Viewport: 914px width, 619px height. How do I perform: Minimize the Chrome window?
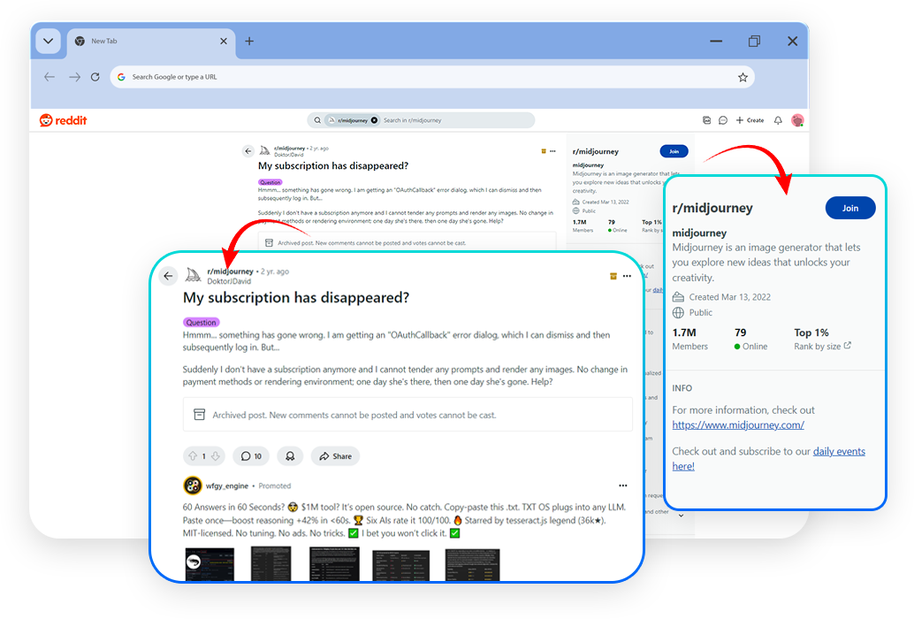(x=716, y=42)
